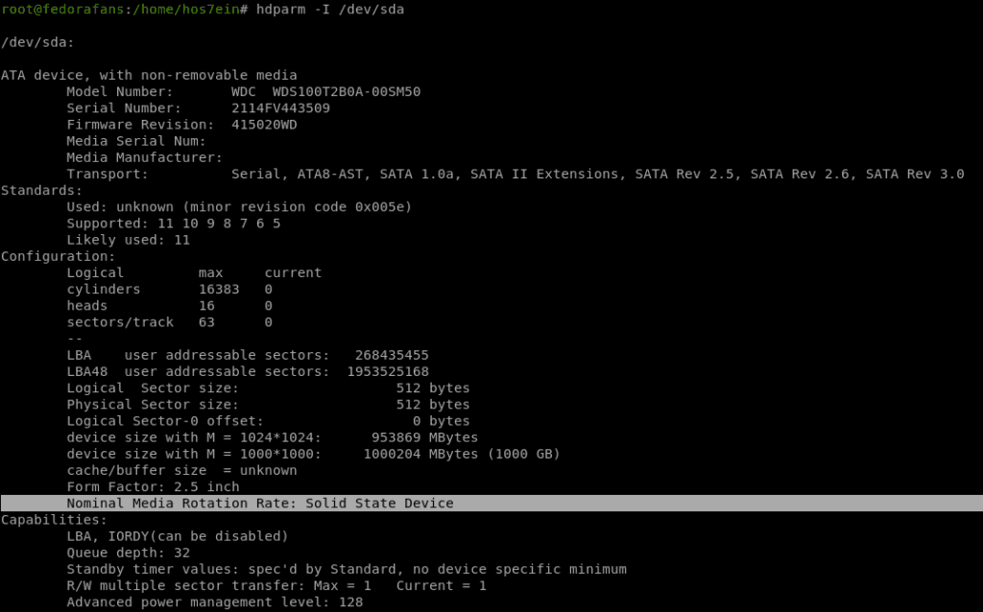Click the highlighted Nominal Media Rotation Rate line
Viewport: 983px width, 612px height.
tap(259, 504)
